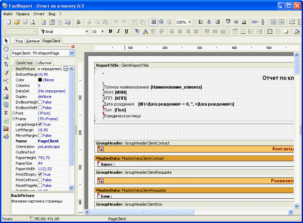Image resolution: width=303 pixels, height=223 pixels.
Task: Switch to the События tab
Action: click(x=43, y=63)
